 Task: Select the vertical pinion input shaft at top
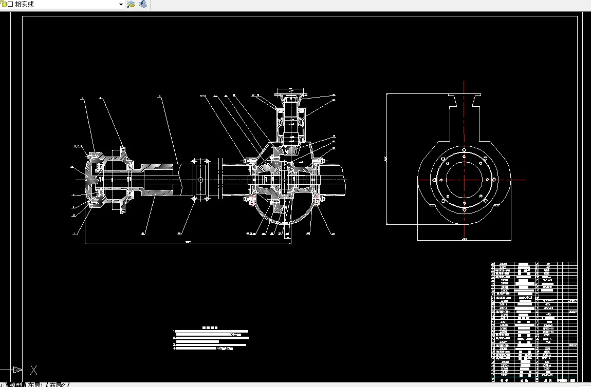(x=291, y=119)
